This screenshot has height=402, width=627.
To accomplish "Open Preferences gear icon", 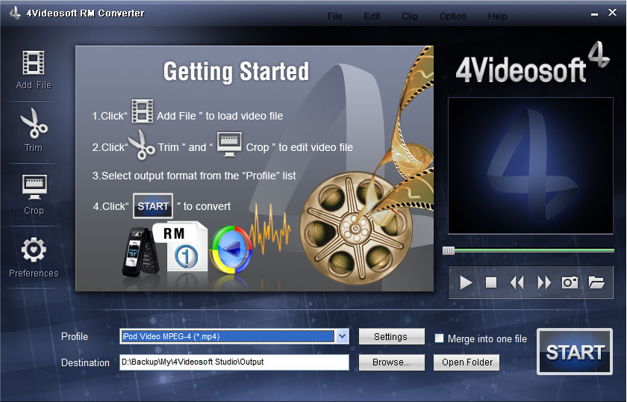I will pyautogui.click(x=34, y=250).
